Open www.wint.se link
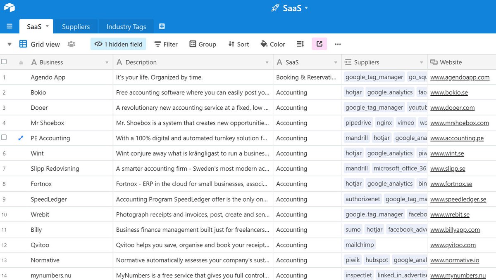The height and width of the screenshot is (280, 496). (x=447, y=153)
